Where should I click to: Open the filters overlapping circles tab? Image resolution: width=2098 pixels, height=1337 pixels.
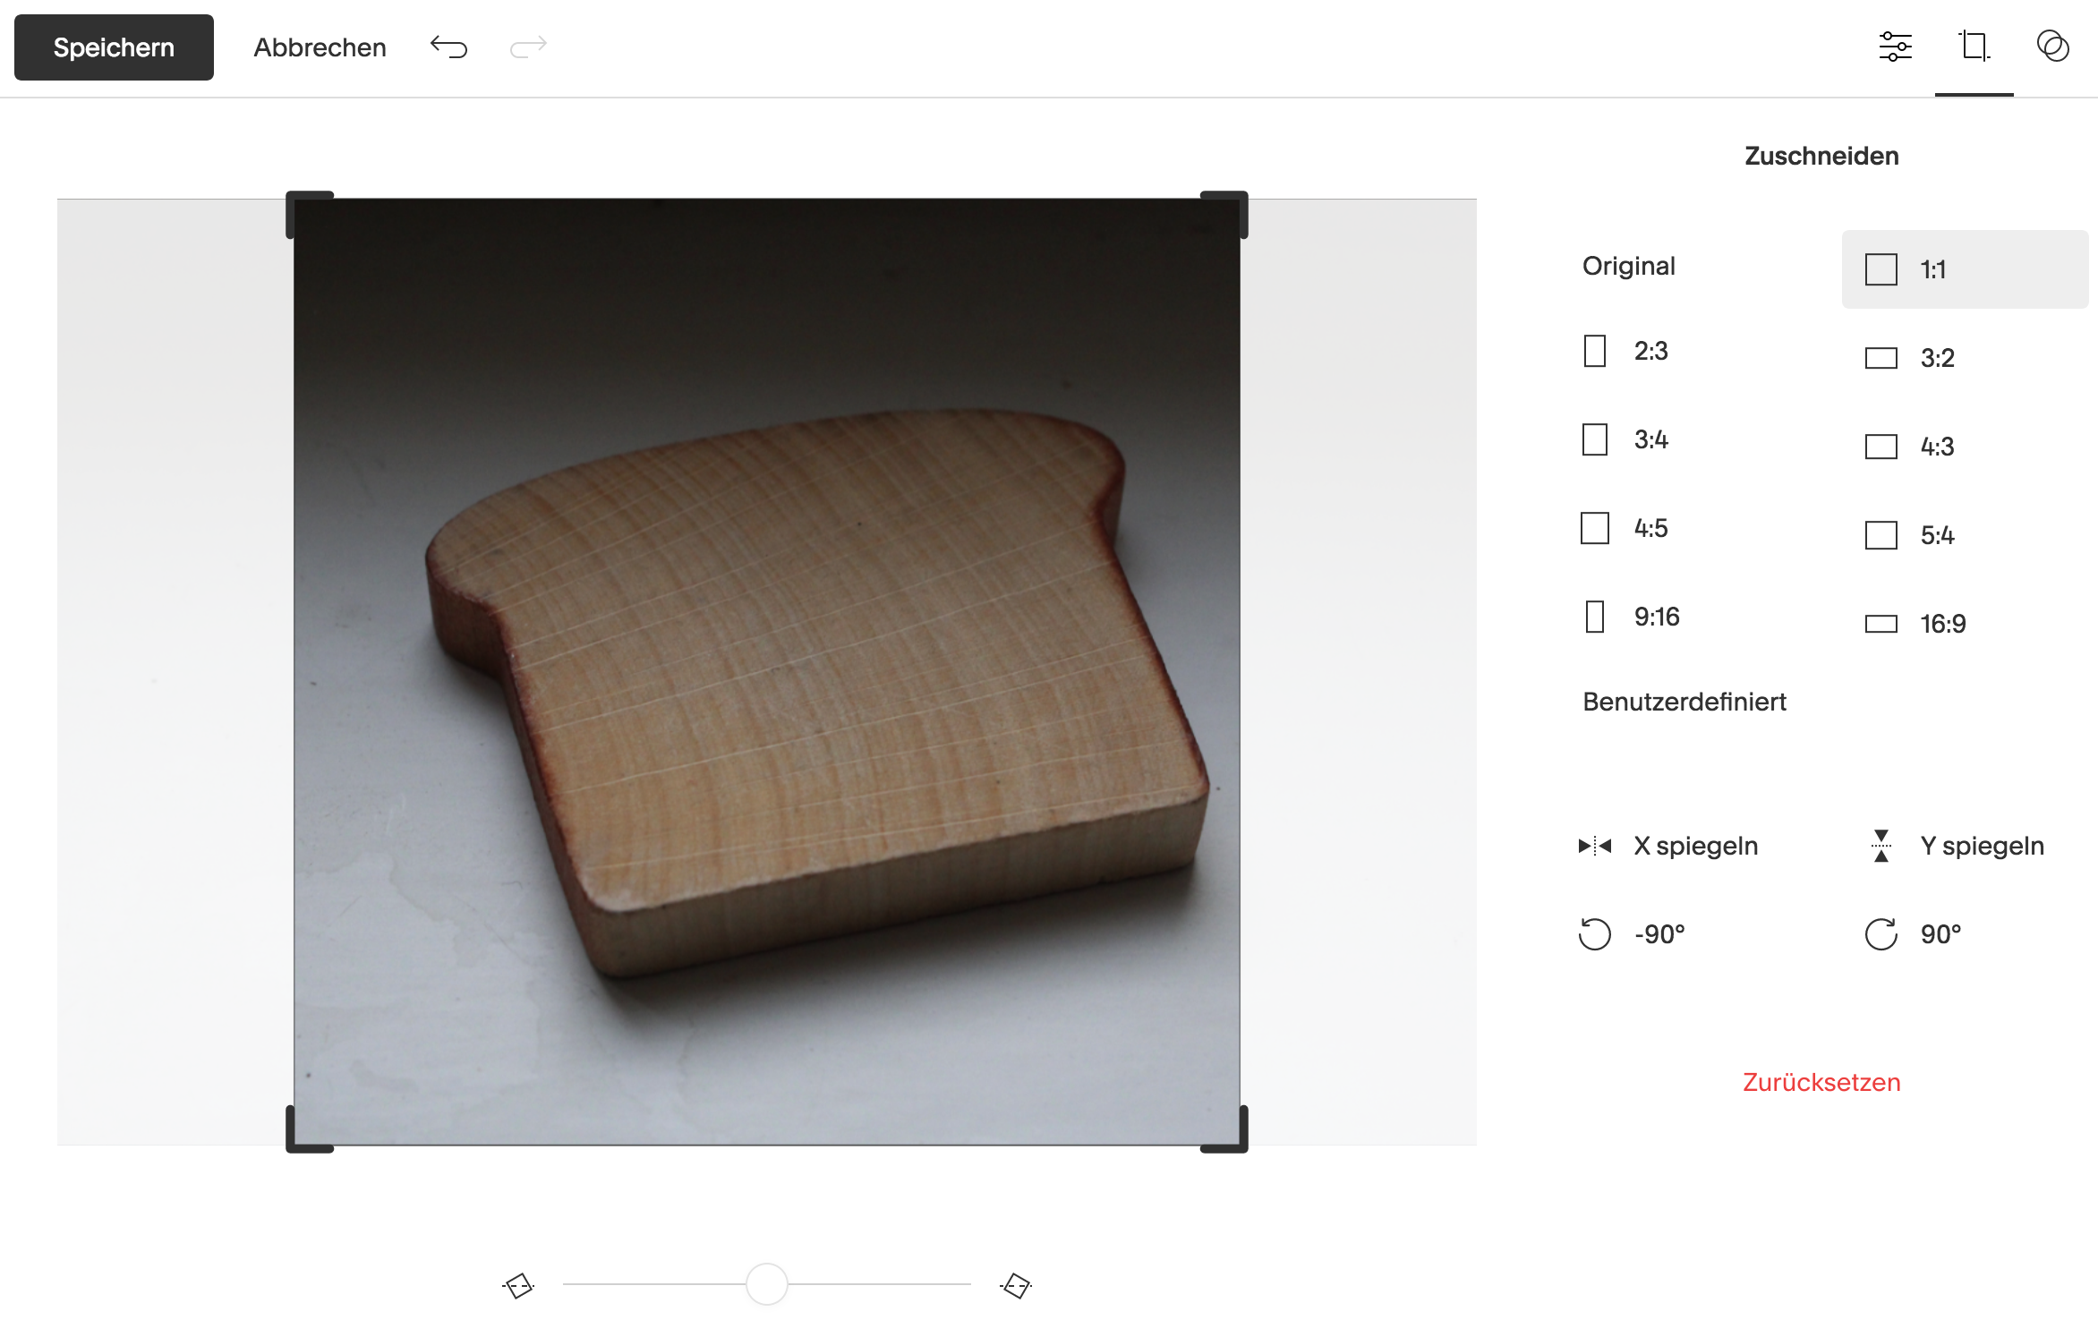[2052, 47]
